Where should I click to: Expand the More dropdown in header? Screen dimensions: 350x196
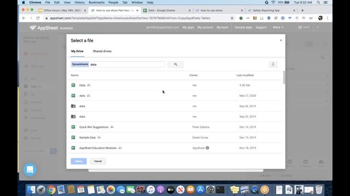278,27
